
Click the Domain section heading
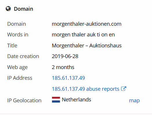point(23,9)
